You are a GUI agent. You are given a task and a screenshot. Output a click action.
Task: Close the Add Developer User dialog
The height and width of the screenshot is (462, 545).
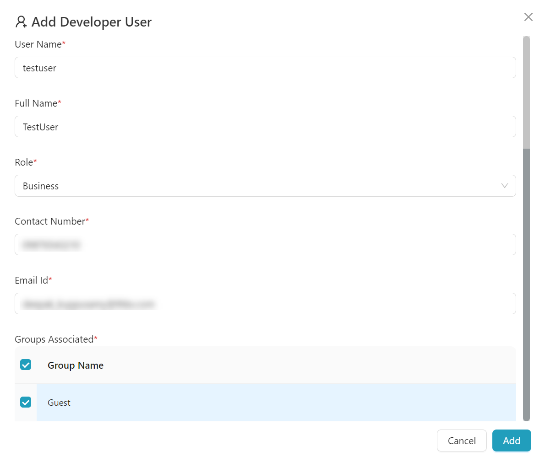coord(528,17)
